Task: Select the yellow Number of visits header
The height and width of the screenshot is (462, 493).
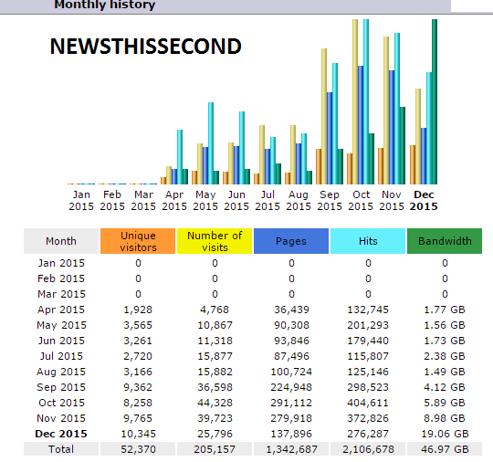Action: pos(215,241)
